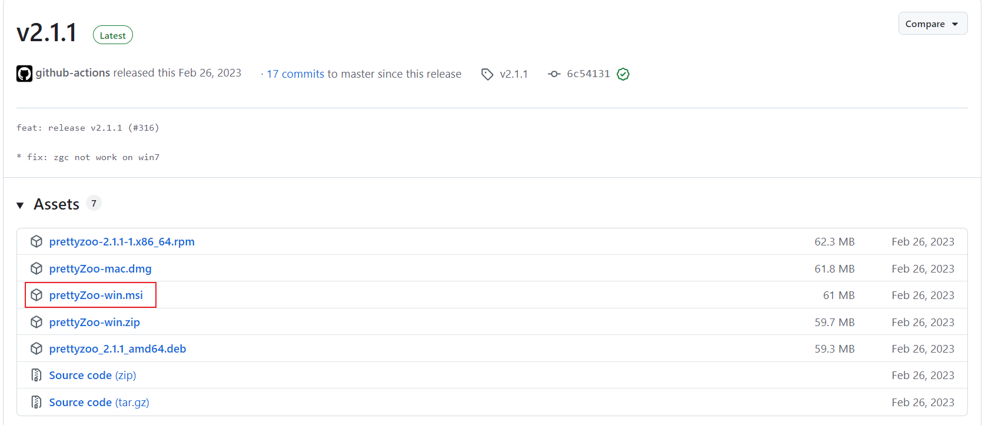Click the package icon for prettyZoo-win.msi
985x425 pixels.
pos(36,295)
